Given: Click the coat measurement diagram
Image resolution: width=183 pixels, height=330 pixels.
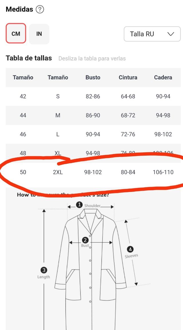Looking at the screenshot, I should click(90, 266).
